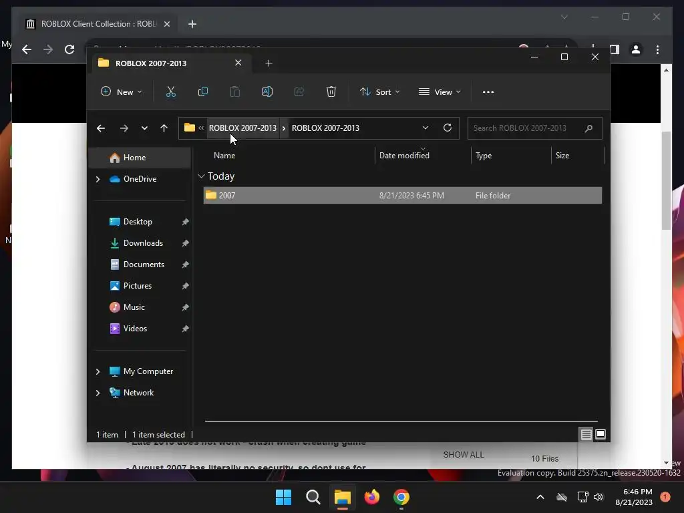Select Home in navigation pane

140,158
